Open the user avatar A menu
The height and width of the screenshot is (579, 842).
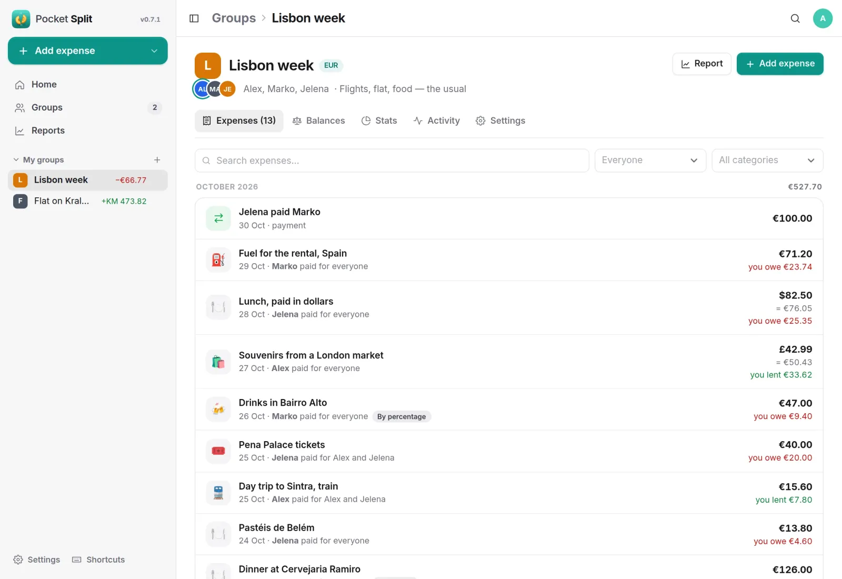(823, 18)
